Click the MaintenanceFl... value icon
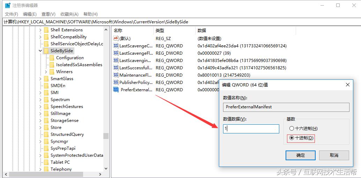Image resolution: width=361 pixels, height=178 pixels. [x=116, y=75]
